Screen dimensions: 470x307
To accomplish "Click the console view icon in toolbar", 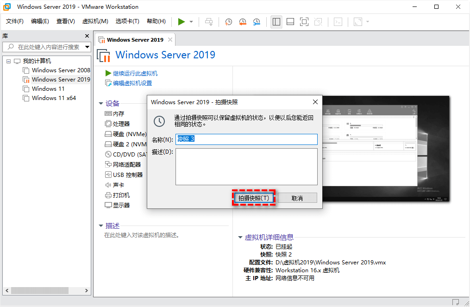I will tap(338, 22).
